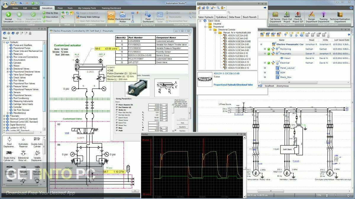Open Design Department conversion
Screen dimensions: 355x199
[312, 17]
